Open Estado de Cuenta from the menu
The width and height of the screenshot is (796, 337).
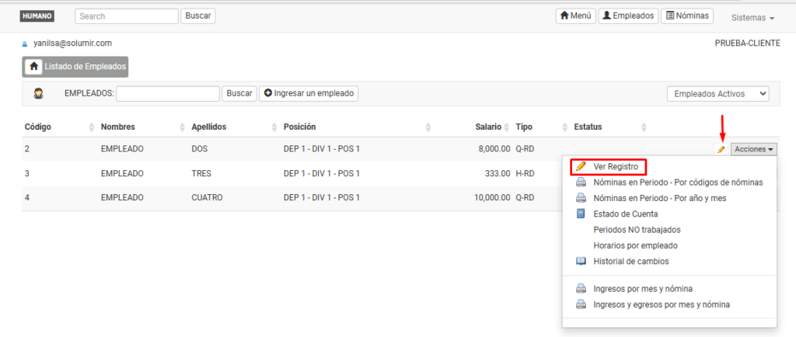[x=625, y=214]
